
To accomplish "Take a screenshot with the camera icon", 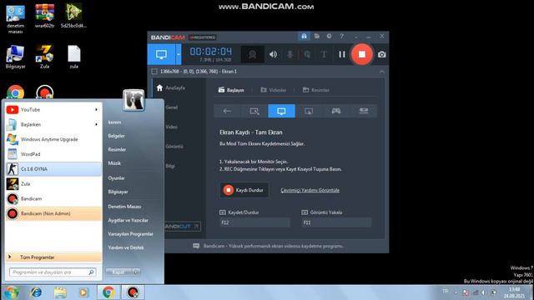I will [382, 54].
